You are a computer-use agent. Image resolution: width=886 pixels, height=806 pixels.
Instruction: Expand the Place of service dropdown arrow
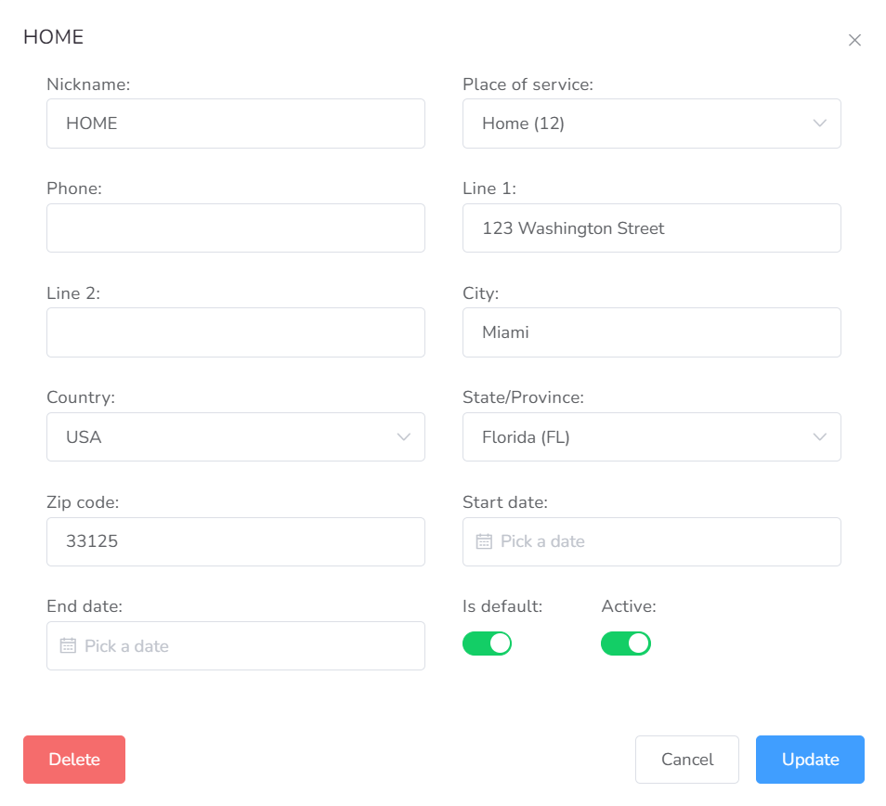pos(819,123)
